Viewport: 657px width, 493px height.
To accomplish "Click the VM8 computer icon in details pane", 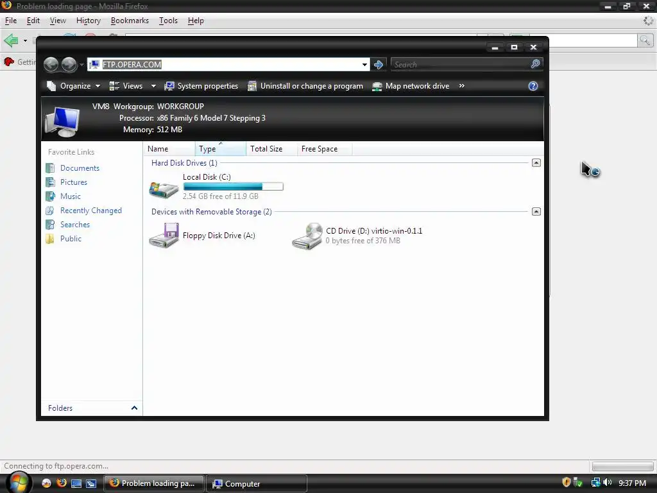I will pyautogui.click(x=62, y=121).
